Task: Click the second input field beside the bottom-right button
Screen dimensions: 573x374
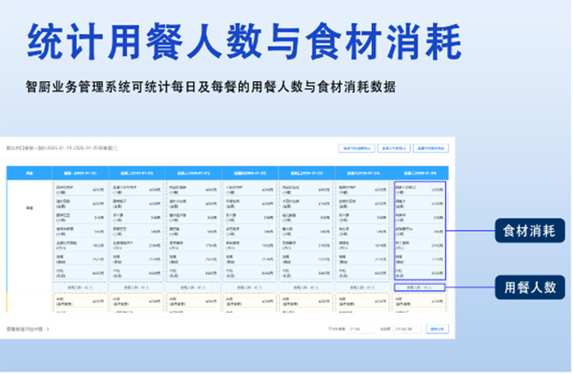Action: (x=407, y=329)
